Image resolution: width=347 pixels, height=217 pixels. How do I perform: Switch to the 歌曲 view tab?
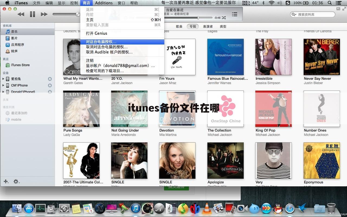179,27
